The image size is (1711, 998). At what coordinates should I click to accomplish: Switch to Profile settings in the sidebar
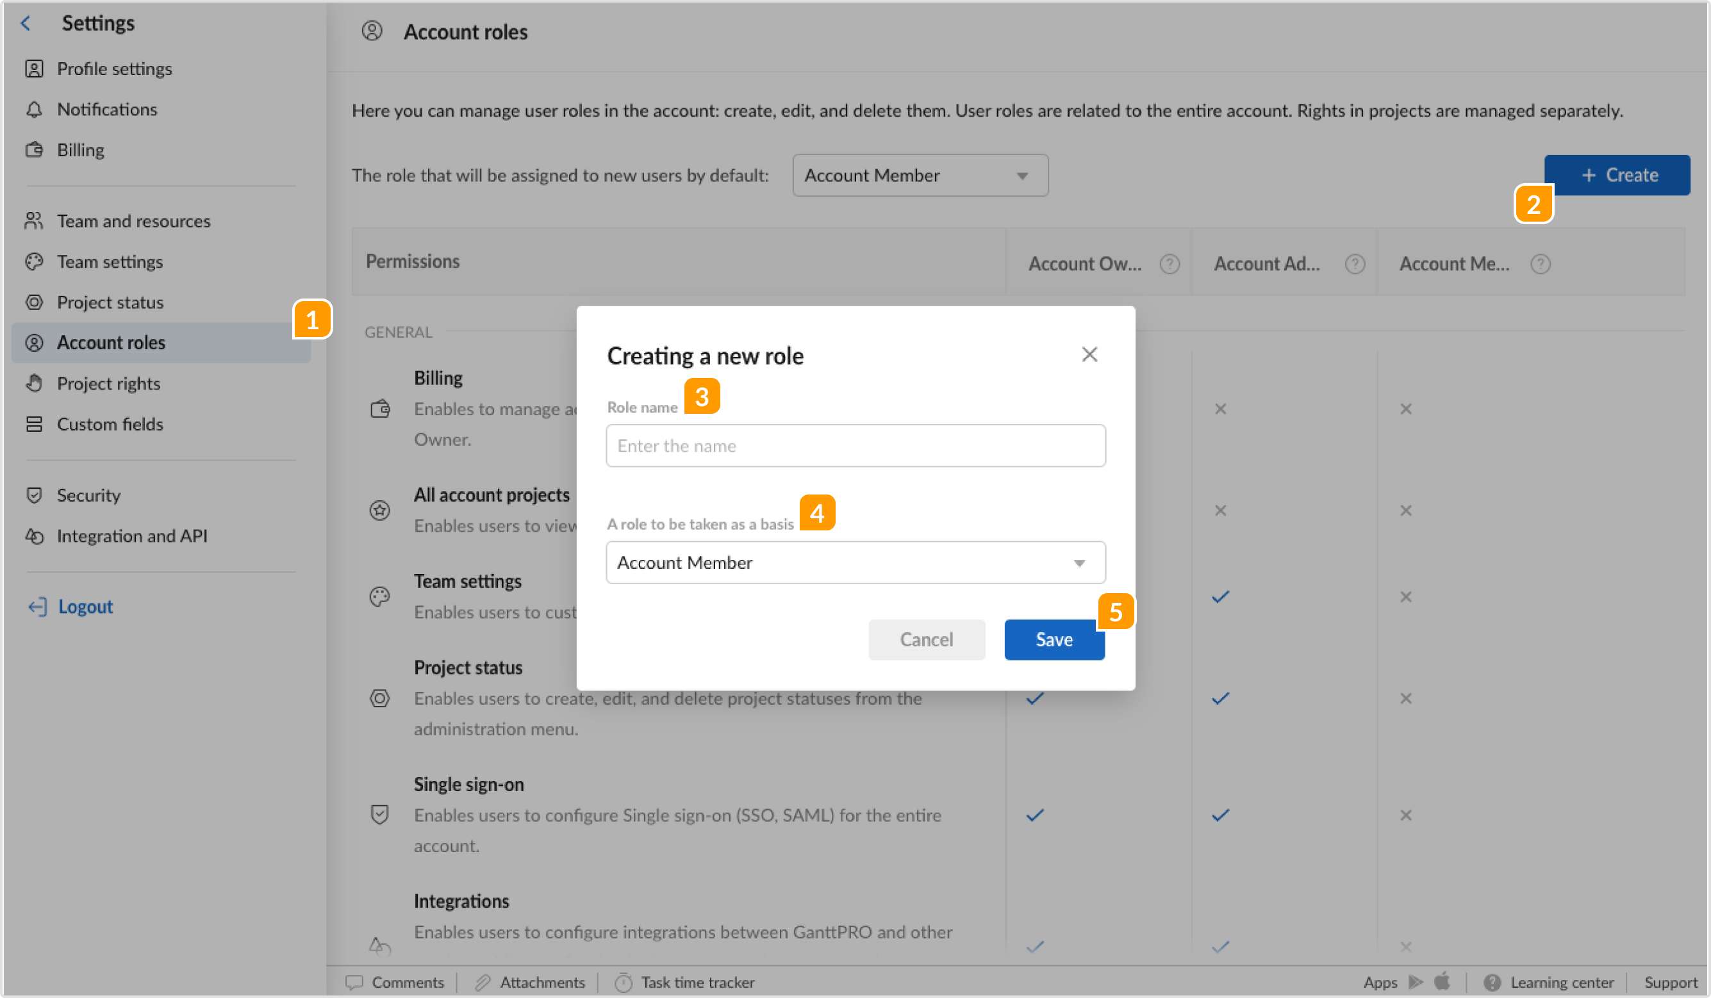coord(114,69)
